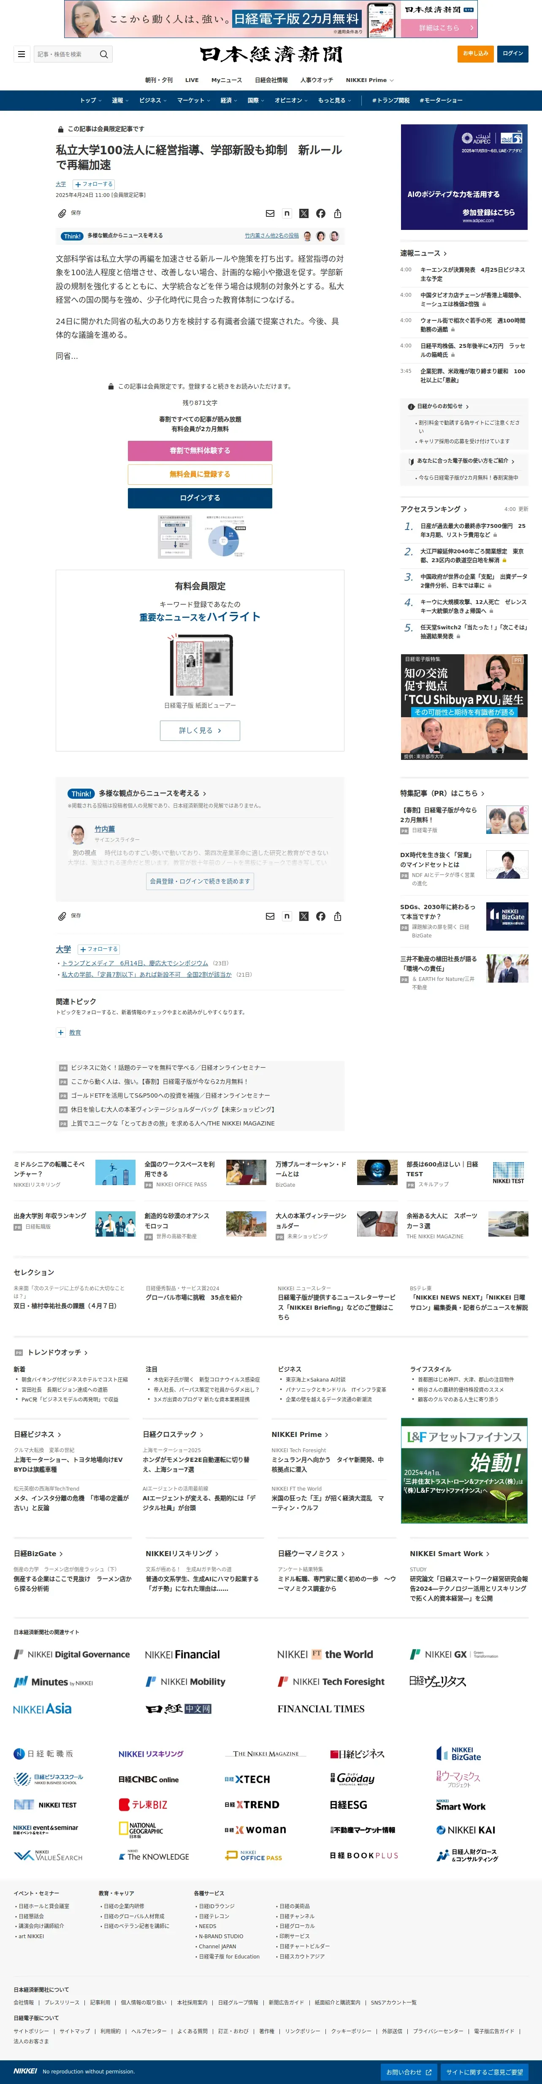Click the save clip icon below the headline
The width and height of the screenshot is (542, 2084).
(x=62, y=213)
